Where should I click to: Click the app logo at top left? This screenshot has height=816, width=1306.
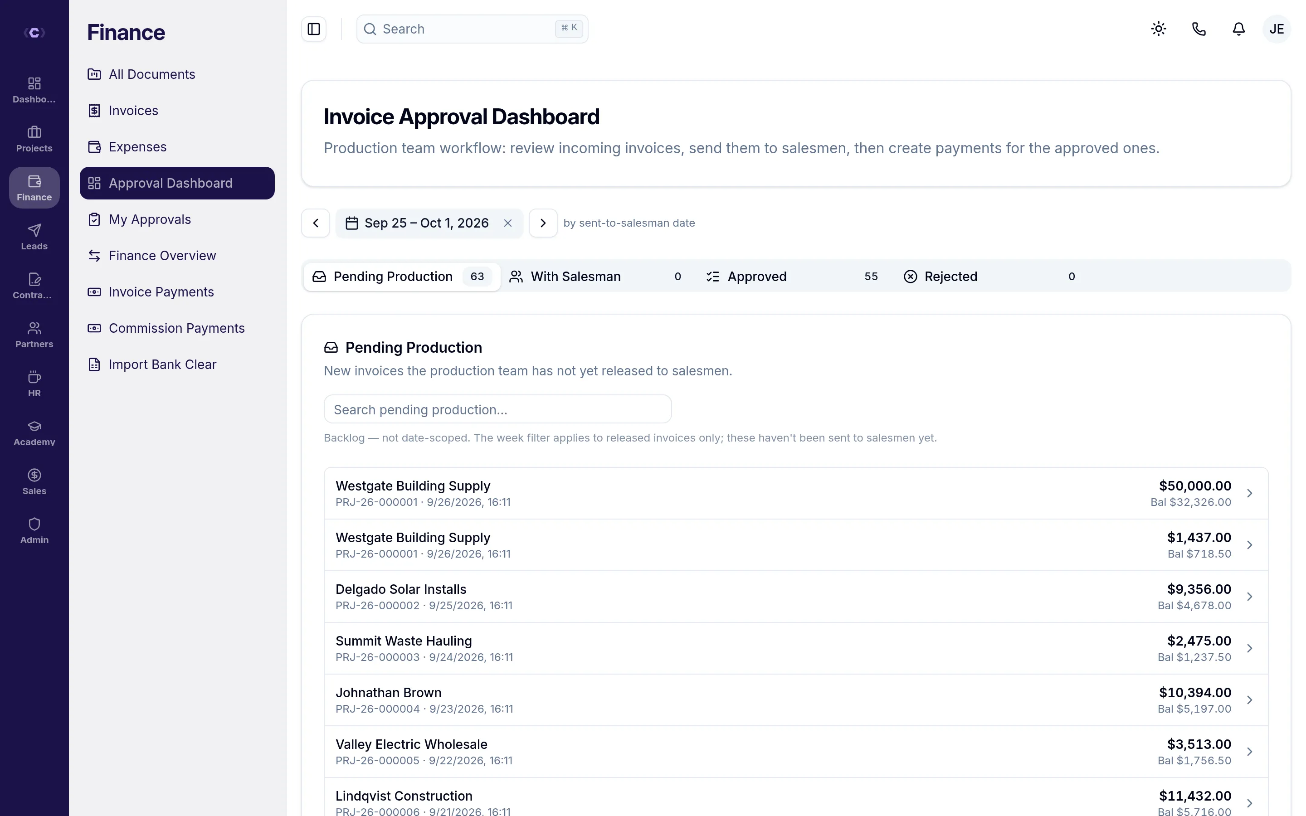click(34, 33)
